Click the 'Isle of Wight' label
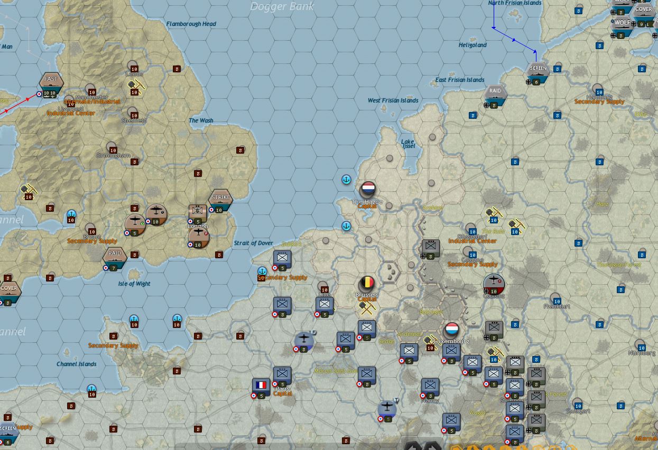The width and height of the screenshot is (658, 450). point(134,284)
